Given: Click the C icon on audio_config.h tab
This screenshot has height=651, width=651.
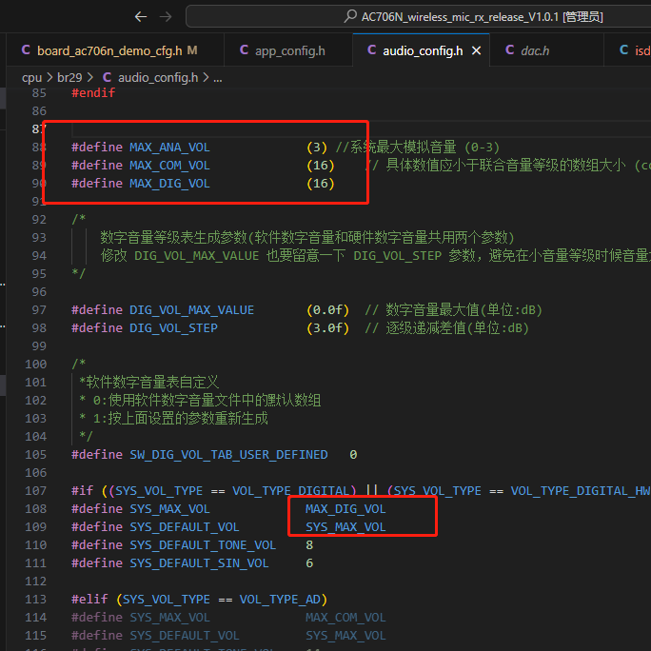Looking at the screenshot, I should tap(371, 50).
